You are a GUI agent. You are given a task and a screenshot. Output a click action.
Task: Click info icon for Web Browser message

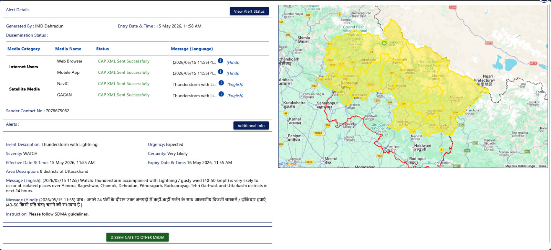(220, 61)
